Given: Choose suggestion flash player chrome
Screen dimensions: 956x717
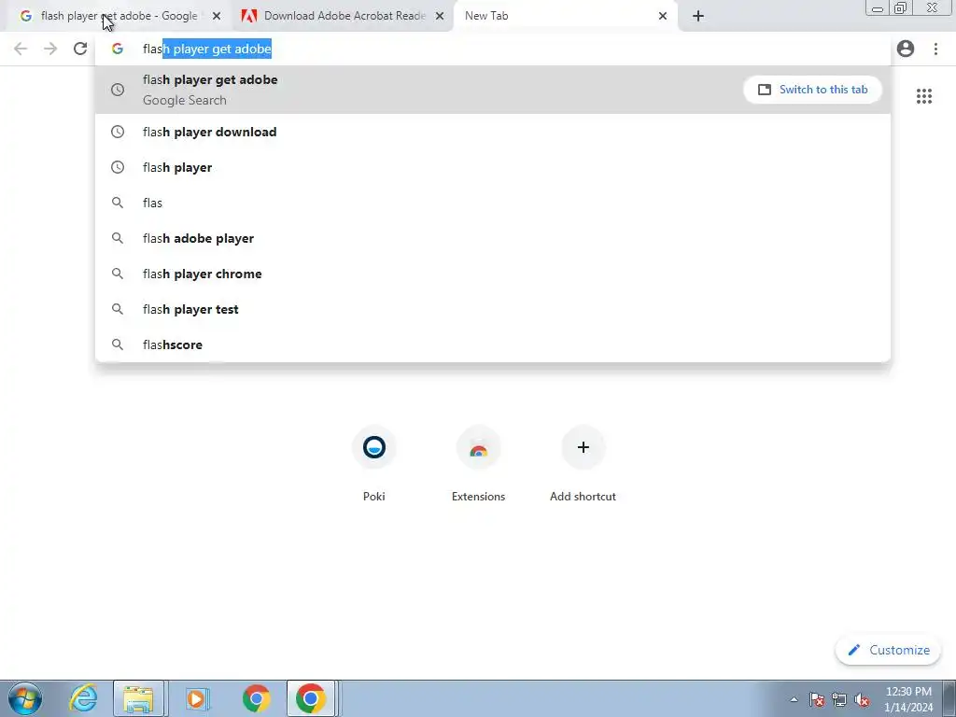Looking at the screenshot, I should pyautogui.click(x=493, y=274).
